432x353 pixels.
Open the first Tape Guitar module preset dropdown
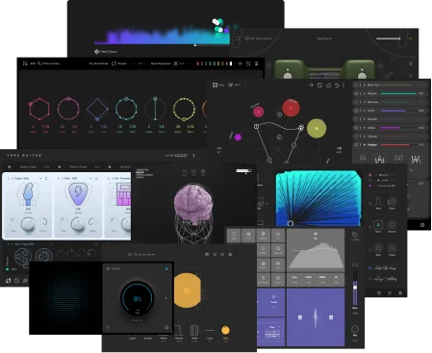tap(40, 178)
